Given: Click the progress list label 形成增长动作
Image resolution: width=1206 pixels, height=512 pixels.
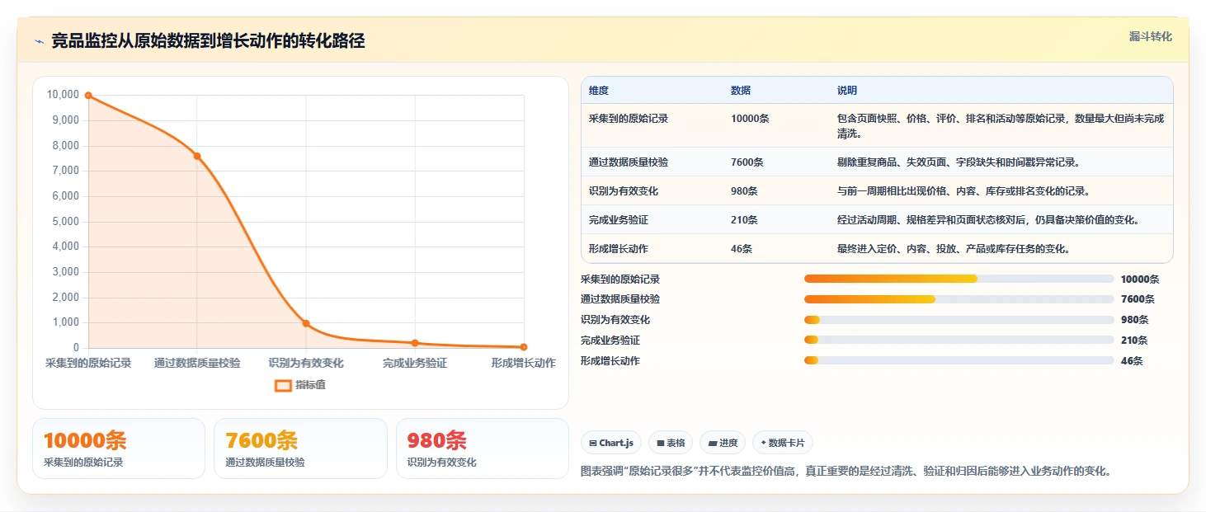Looking at the screenshot, I should coord(610,361).
